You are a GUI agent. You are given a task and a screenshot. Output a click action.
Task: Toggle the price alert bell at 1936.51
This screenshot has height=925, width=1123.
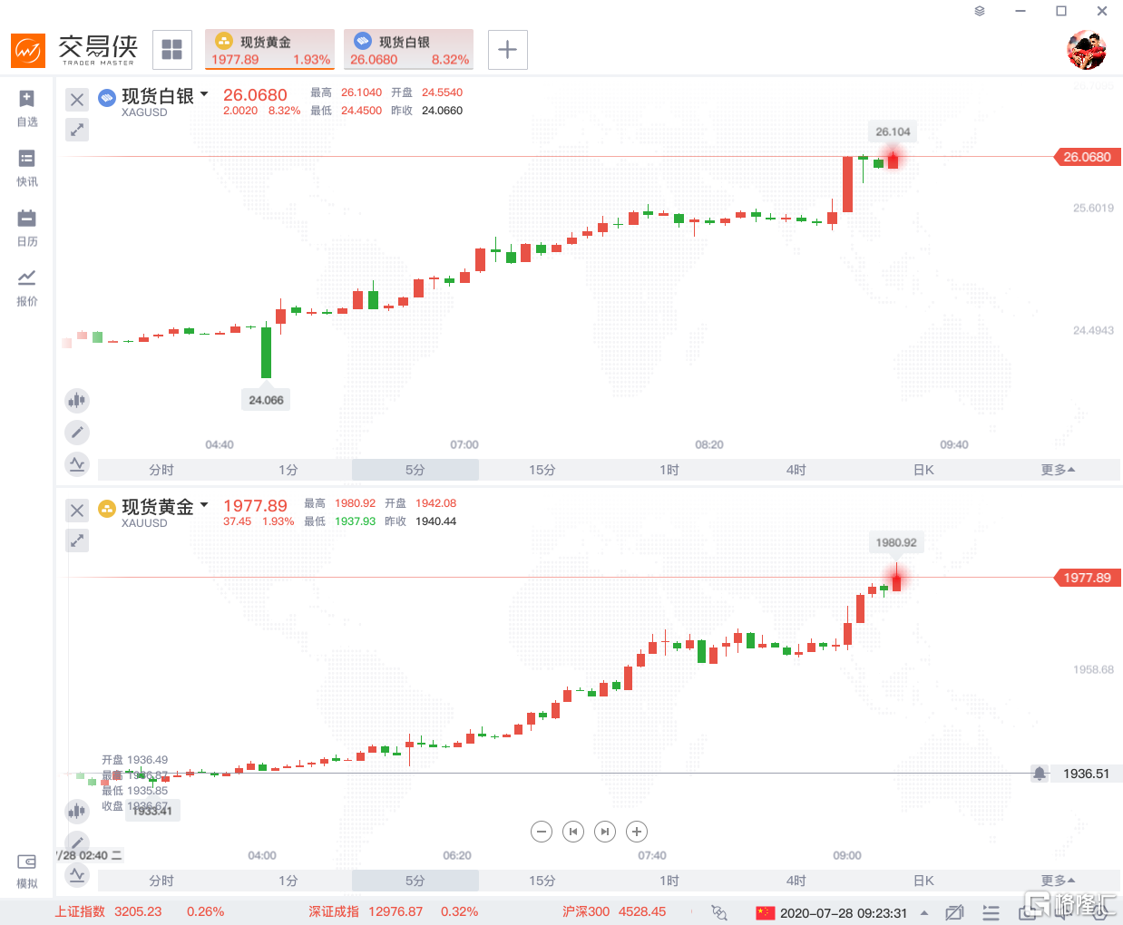point(1040,774)
